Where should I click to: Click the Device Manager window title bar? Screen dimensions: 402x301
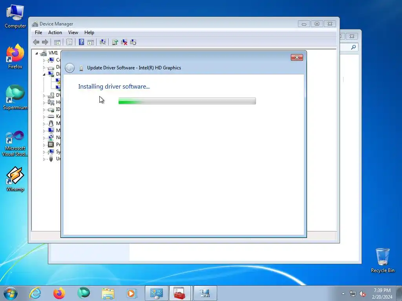pyautogui.click(x=164, y=24)
